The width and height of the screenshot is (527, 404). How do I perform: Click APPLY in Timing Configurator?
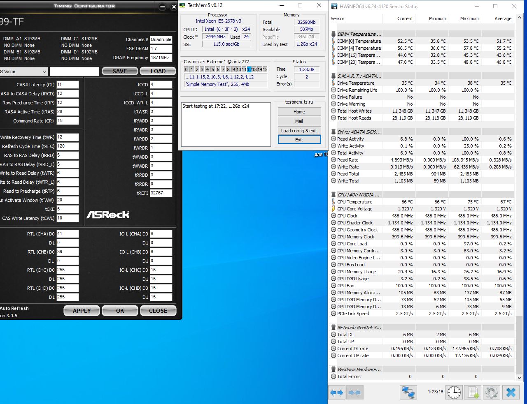pyautogui.click(x=82, y=311)
